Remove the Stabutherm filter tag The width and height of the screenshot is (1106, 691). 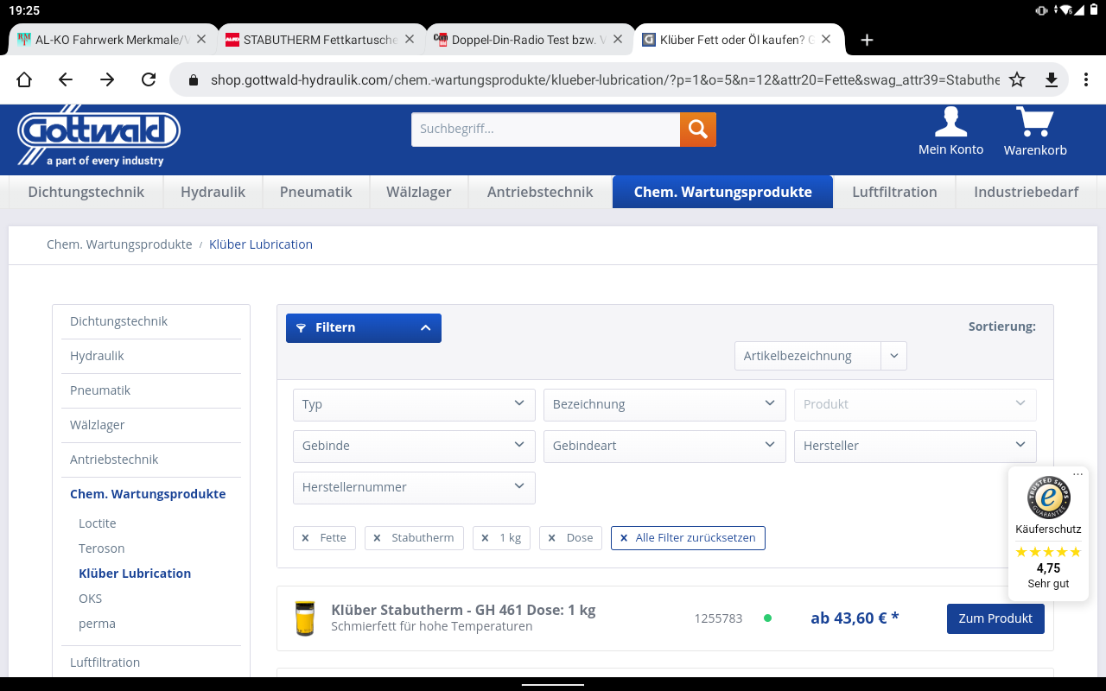pyautogui.click(x=414, y=537)
